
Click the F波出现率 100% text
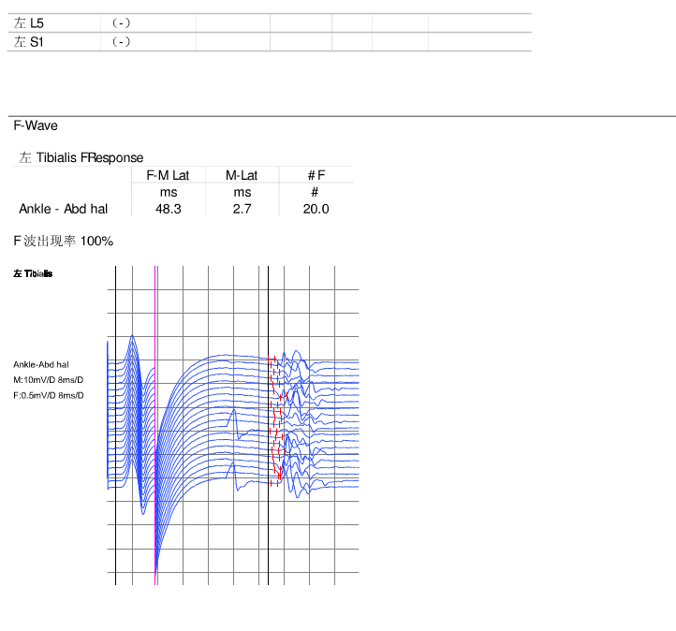pos(64,242)
